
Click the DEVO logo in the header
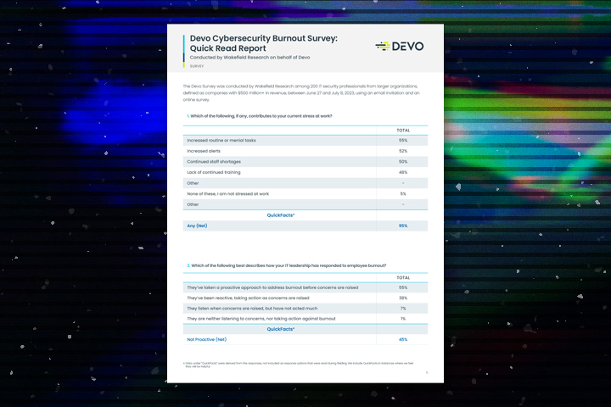click(x=399, y=47)
